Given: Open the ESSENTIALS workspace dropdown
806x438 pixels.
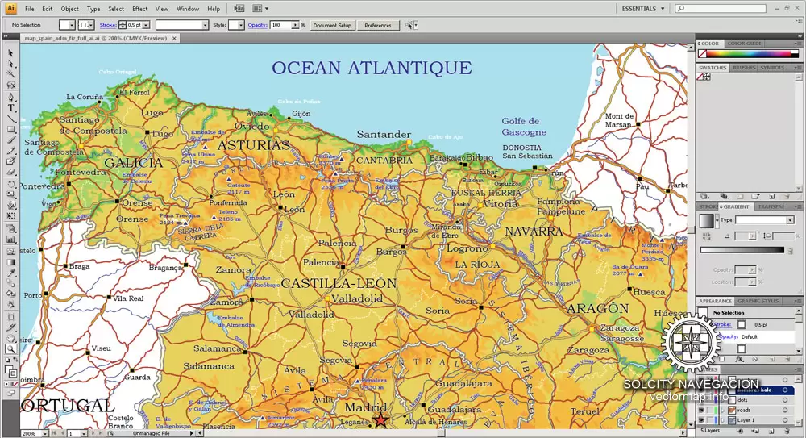Looking at the screenshot, I should [643, 9].
